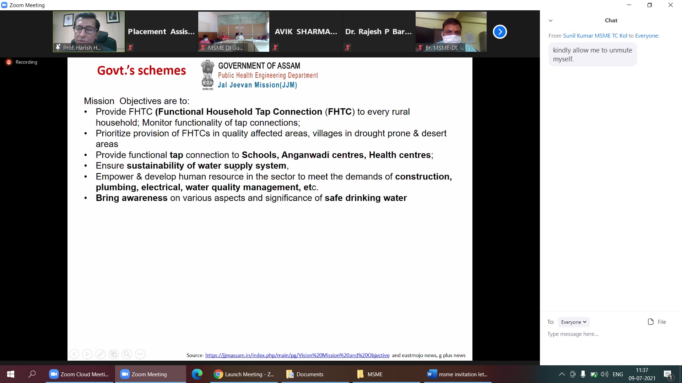Screen dimensions: 682x383
Task: Open the Everyone recipient dropdown
Action: pos(573,322)
